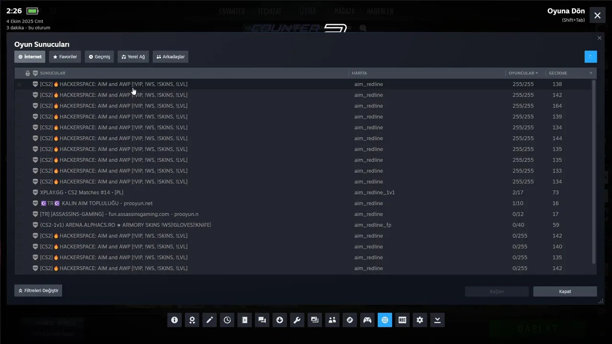
Task: Sort by the HARITA column header
Action: [359, 73]
